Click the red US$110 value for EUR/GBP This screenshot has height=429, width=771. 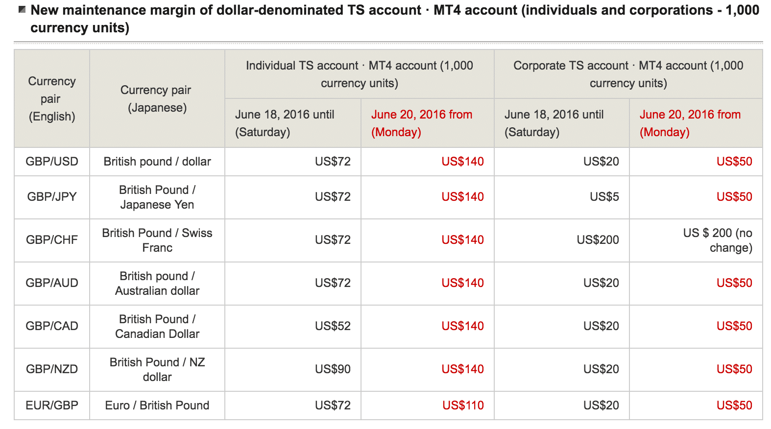click(463, 405)
